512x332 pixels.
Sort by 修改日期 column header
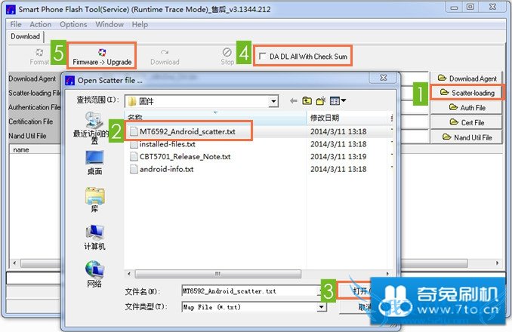pyautogui.click(x=348, y=118)
